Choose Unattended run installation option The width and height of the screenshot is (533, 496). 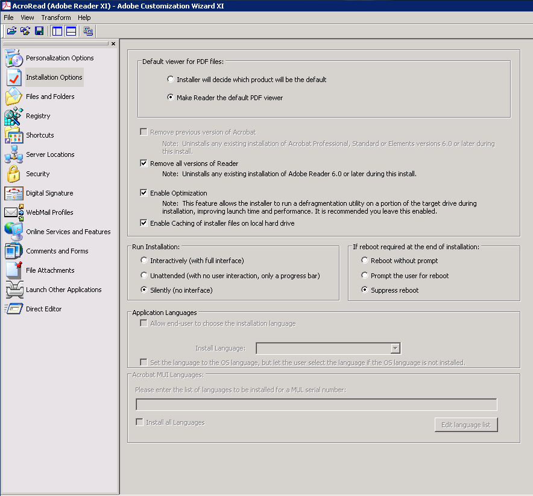pyautogui.click(x=143, y=276)
